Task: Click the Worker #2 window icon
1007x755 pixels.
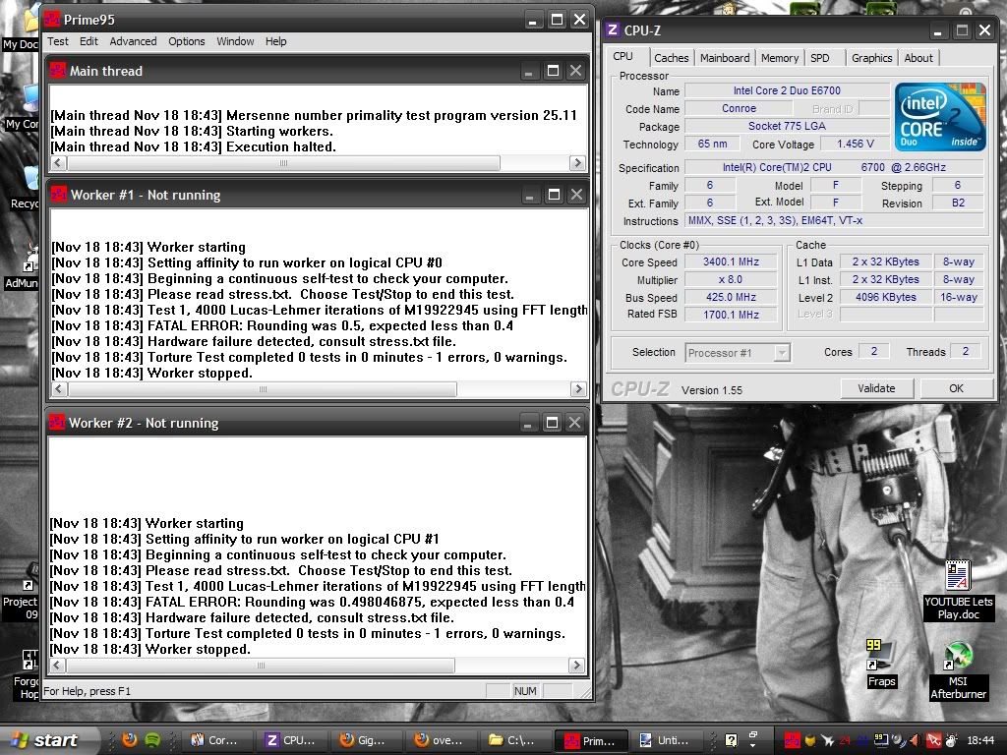Action: coord(57,423)
